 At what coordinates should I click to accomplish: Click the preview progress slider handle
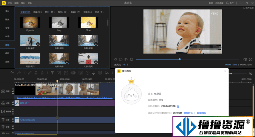click(x=180, y=59)
